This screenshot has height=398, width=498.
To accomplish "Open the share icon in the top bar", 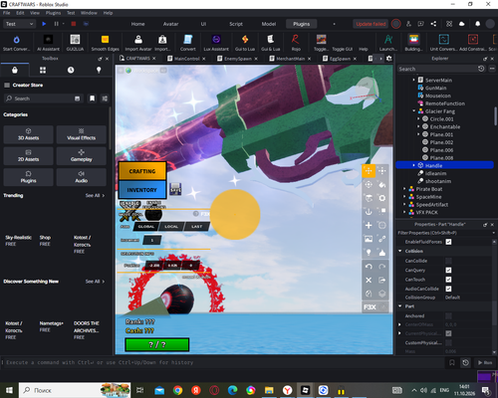I will [x=433, y=24].
